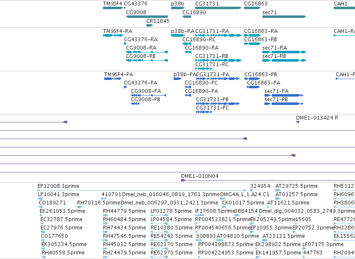
Task: Click EST CK01017.5prime
Action: (224, 207)
